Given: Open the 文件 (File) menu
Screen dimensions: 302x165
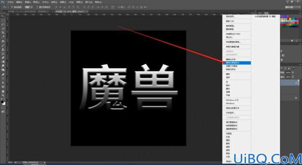Looking at the screenshot, I should click(10, 2).
